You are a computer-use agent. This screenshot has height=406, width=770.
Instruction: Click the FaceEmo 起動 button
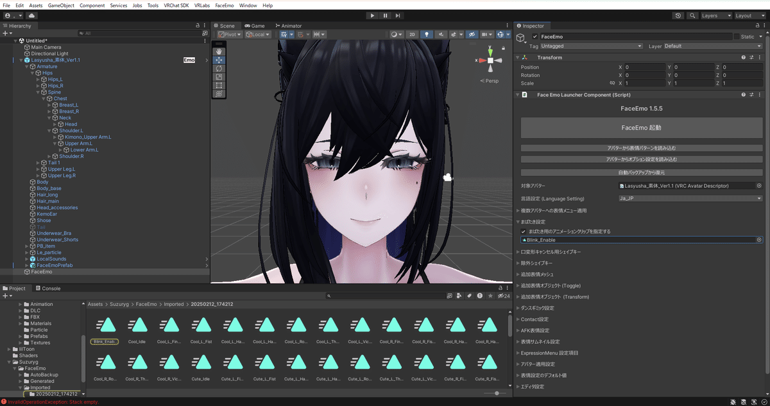pos(641,128)
